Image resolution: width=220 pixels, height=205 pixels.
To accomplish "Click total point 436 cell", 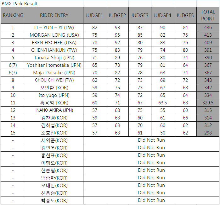I will (208, 28).
